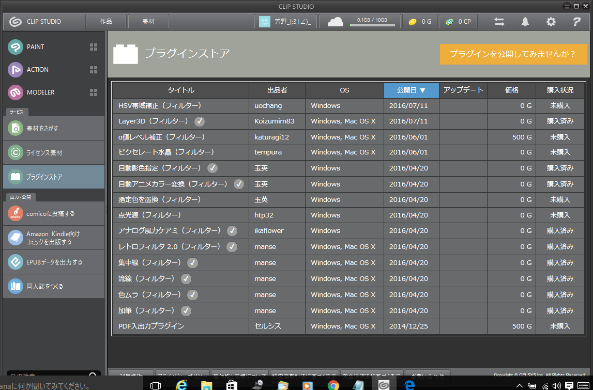This screenshot has width=593, height=390.
Task: Click the 2014/12/25 release date cell
Action: [412, 326]
